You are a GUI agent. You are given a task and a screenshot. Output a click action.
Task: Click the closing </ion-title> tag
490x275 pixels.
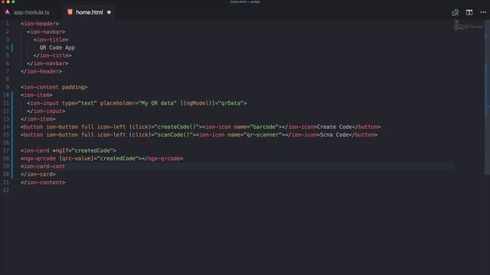tap(53, 56)
